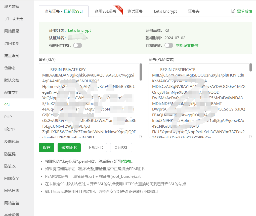Click inside the 密钥(KEY) text area
The image size is (256, 216).
tap(88, 101)
